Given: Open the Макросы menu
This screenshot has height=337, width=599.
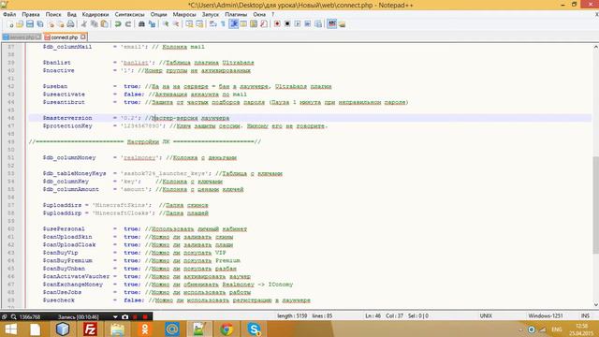Looking at the screenshot, I should point(184,14).
